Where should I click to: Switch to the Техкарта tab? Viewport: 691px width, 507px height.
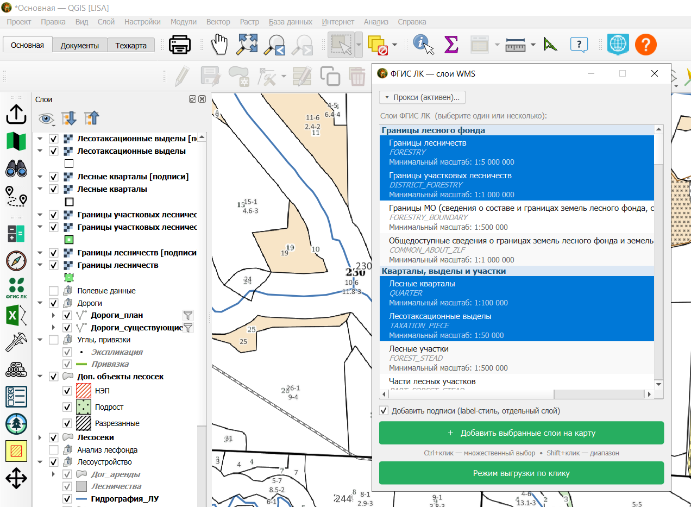[x=131, y=46]
